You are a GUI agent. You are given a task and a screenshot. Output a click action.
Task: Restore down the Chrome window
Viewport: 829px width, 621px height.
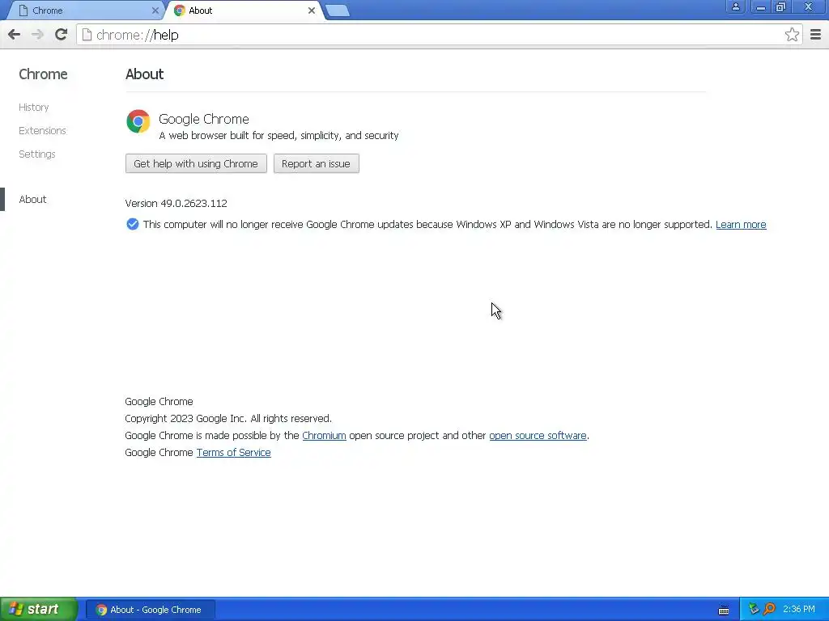[x=781, y=6]
